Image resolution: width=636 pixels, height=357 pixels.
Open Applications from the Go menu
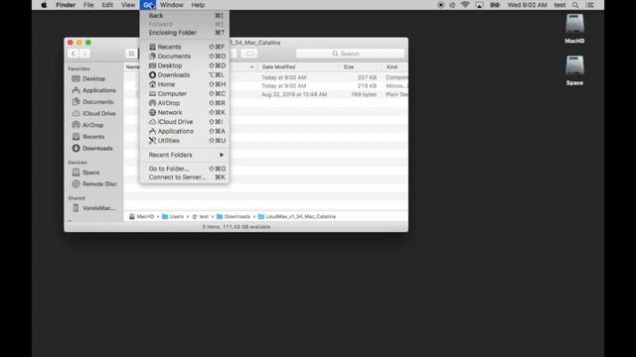tap(185, 131)
